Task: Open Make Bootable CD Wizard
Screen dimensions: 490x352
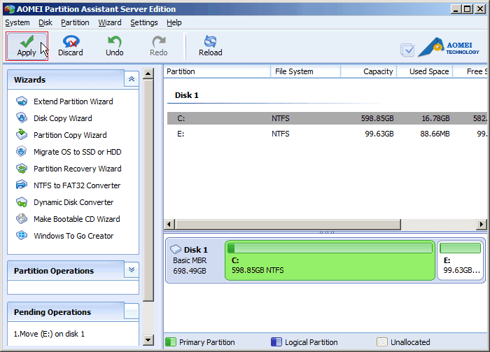Action: point(76,219)
